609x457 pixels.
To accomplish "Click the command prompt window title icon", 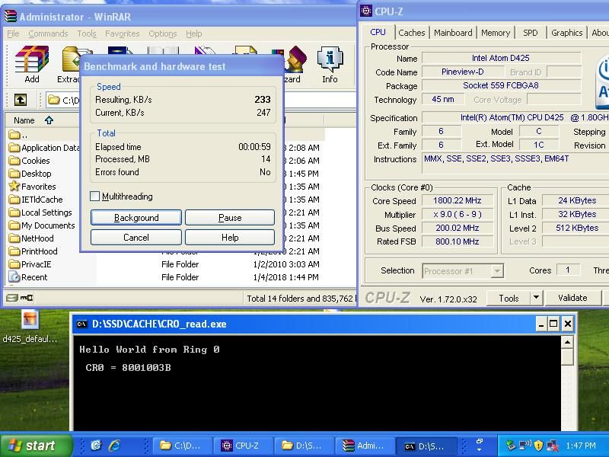I will click(82, 324).
